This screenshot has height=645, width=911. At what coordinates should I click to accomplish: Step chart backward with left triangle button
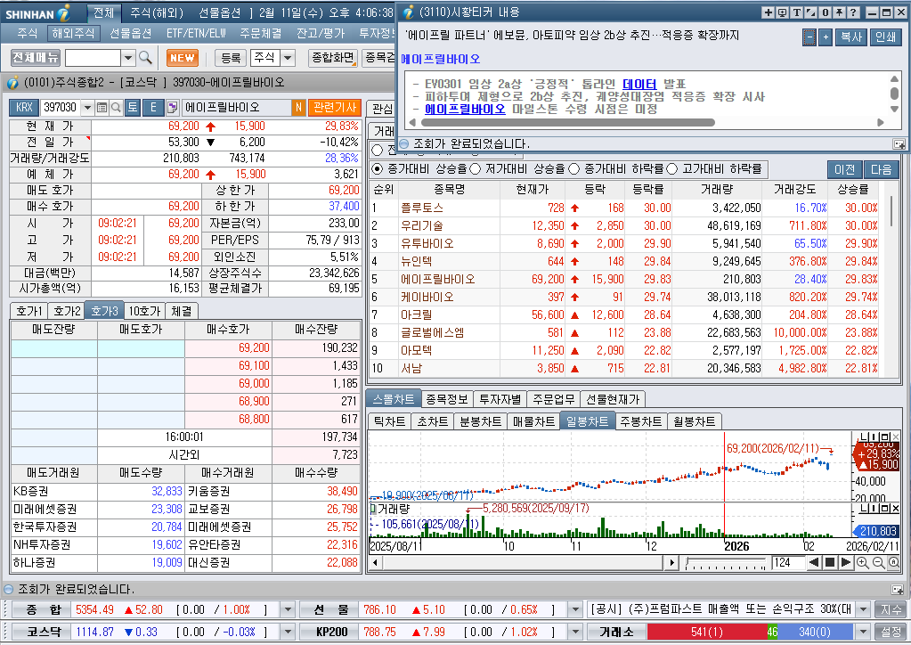click(x=814, y=562)
